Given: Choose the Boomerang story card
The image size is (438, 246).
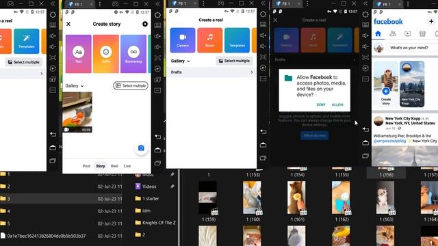Looking at the screenshot, I should pyautogui.click(x=133, y=54).
